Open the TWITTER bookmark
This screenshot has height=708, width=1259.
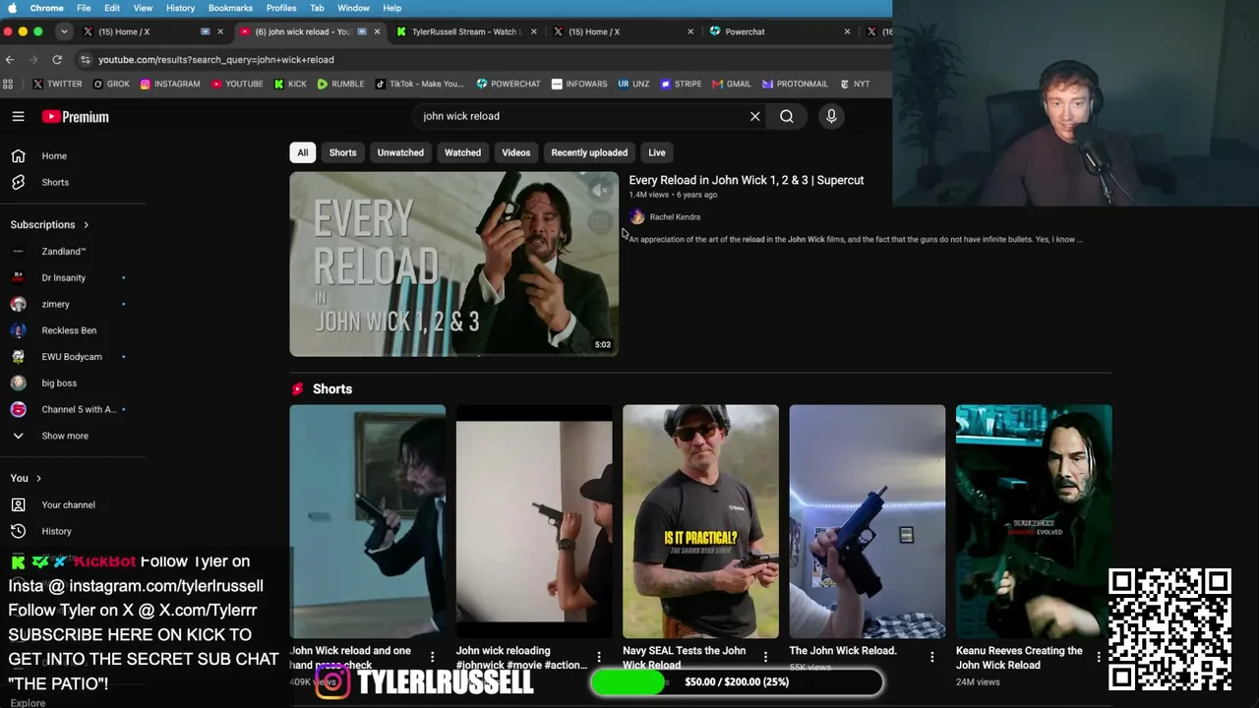[x=58, y=84]
